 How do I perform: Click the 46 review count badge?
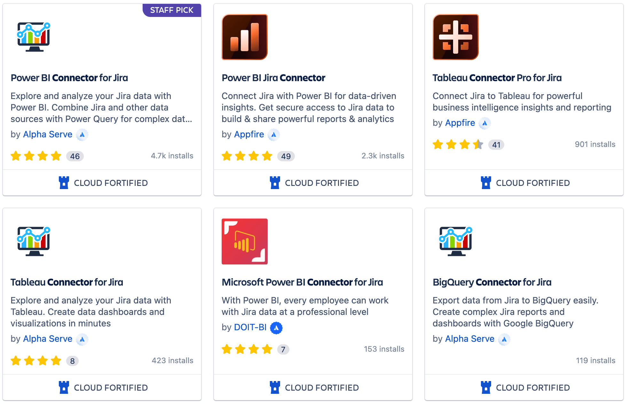(75, 156)
